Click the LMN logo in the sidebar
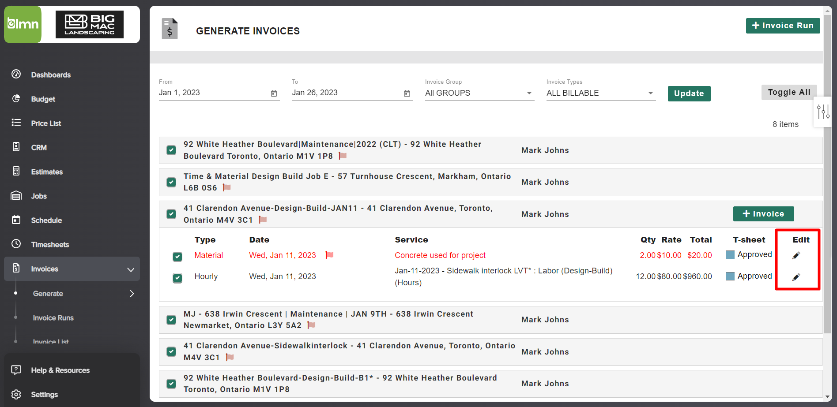This screenshot has height=407, width=837. point(23,24)
